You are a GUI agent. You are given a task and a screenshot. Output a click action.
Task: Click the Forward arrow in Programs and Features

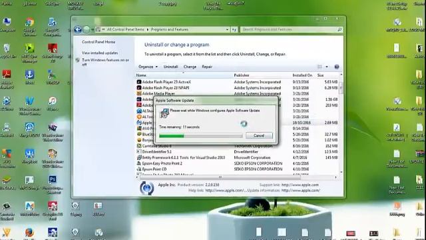(x=87, y=29)
